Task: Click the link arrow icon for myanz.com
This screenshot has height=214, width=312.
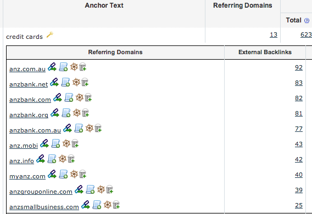Action: tap(52, 174)
